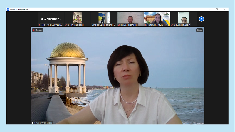
Task: Click muted mic icon of Яна Чорнобривець
Action: (x=40, y=25)
